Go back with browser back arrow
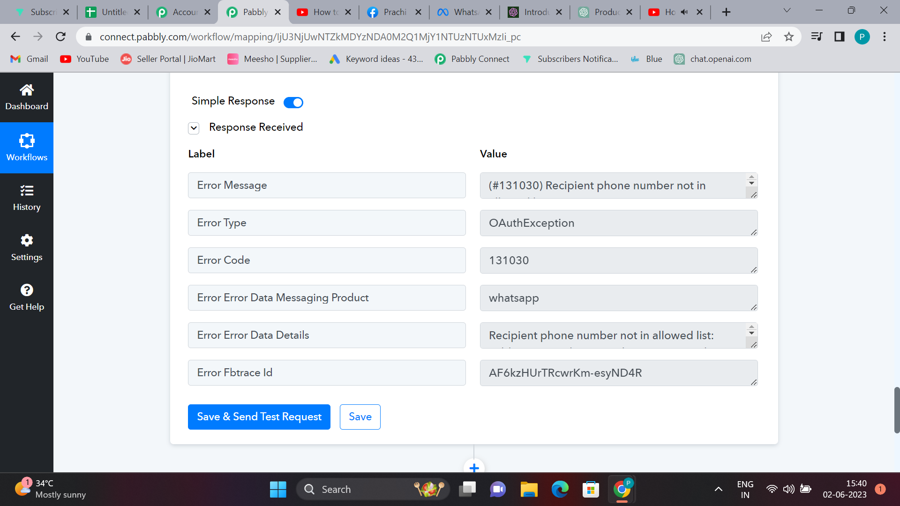Screen dimensions: 900x506 tap(15, 37)
